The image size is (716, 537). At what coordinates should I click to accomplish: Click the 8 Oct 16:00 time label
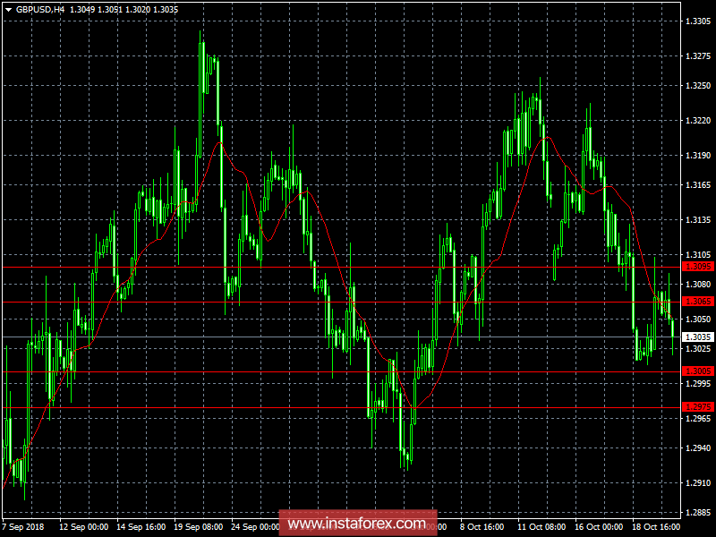coord(481,527)
